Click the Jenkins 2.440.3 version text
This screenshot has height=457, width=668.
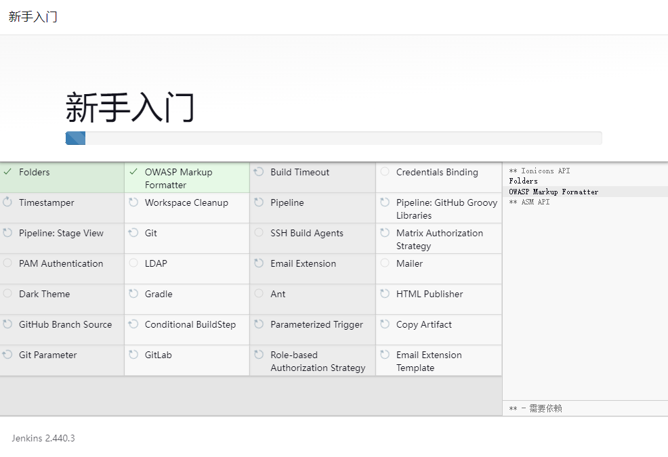coord(43,438)
